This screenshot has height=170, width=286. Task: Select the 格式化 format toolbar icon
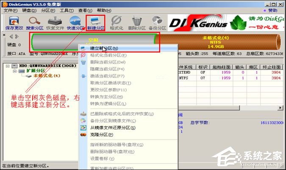[x=117, y=23]
